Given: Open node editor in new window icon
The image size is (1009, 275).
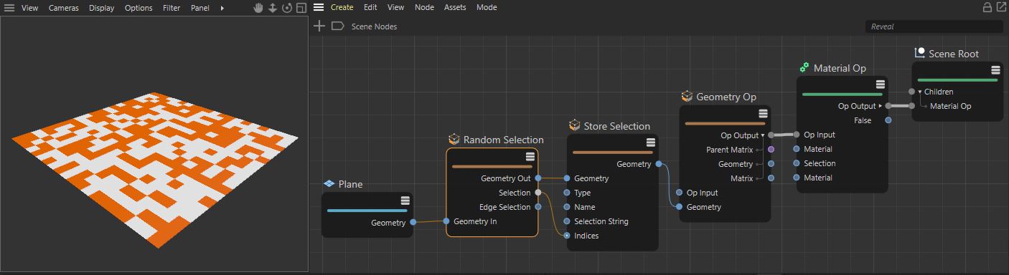Looking at the screenshot, I should coord(1001,7).
